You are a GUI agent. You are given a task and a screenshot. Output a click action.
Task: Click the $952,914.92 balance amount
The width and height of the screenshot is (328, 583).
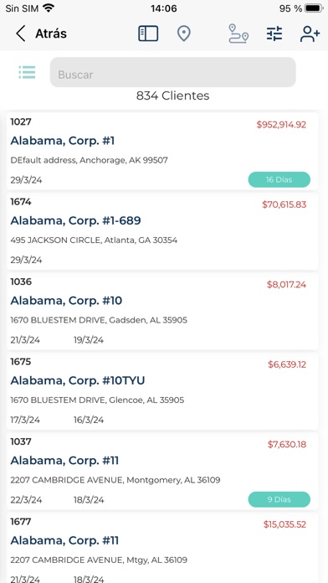click(281, 125)
